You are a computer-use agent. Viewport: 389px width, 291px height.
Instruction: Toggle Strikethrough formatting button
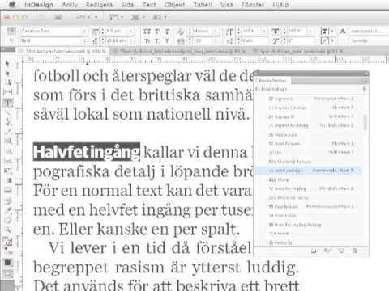tap(167, 41)
